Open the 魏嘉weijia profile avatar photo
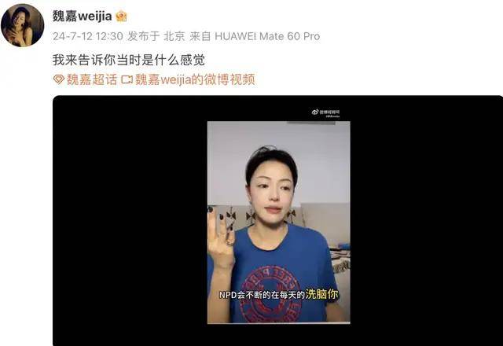The width and height of the screenshot is (503, 346). click(23, 25)
